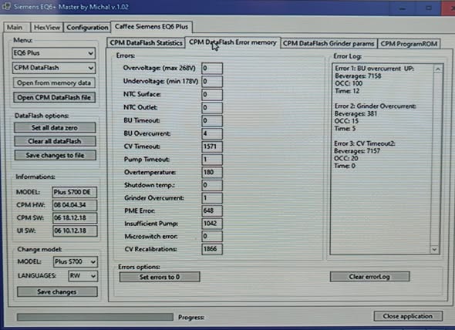Click the BU Overcurrent value field
455x330 pixels.
click(x=212, y=133)
